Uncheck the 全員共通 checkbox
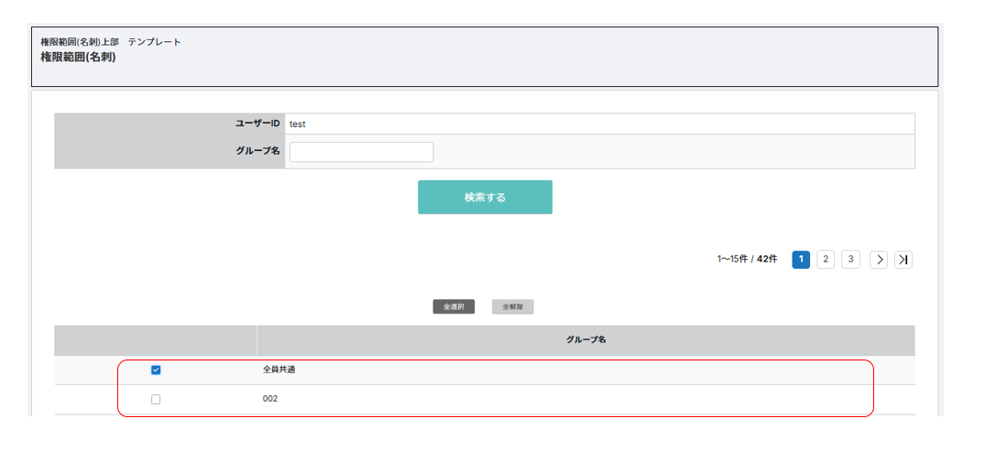 tap(156, 370)
